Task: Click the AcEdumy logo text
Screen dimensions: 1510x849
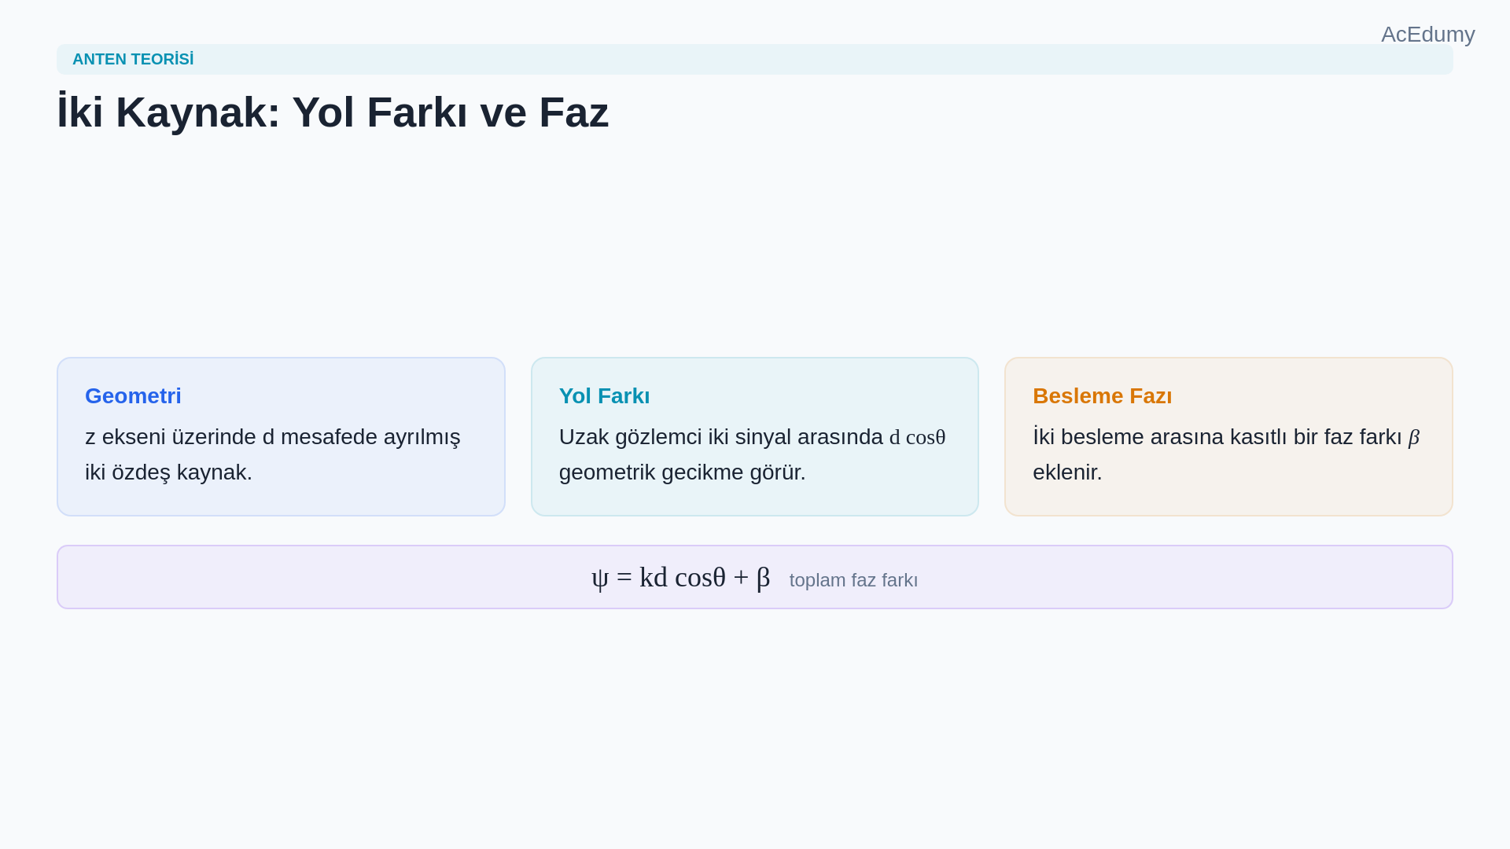Action: (1427, 35)
